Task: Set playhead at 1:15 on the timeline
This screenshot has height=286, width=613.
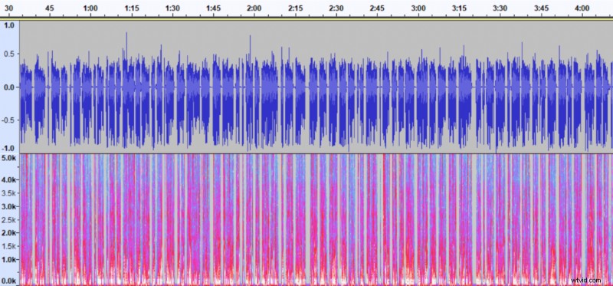Action: click(131, 8)
